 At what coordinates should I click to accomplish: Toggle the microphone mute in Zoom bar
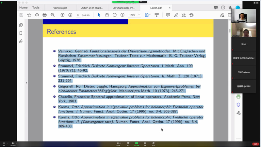[x=4, y=143]
